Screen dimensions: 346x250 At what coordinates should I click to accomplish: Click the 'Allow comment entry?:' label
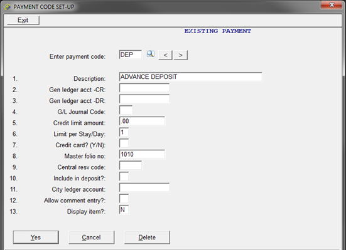pos(75,201)
